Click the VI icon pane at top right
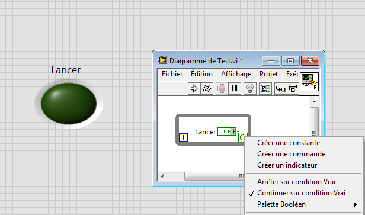The image size is (365, 215). [x=309, y=82]
